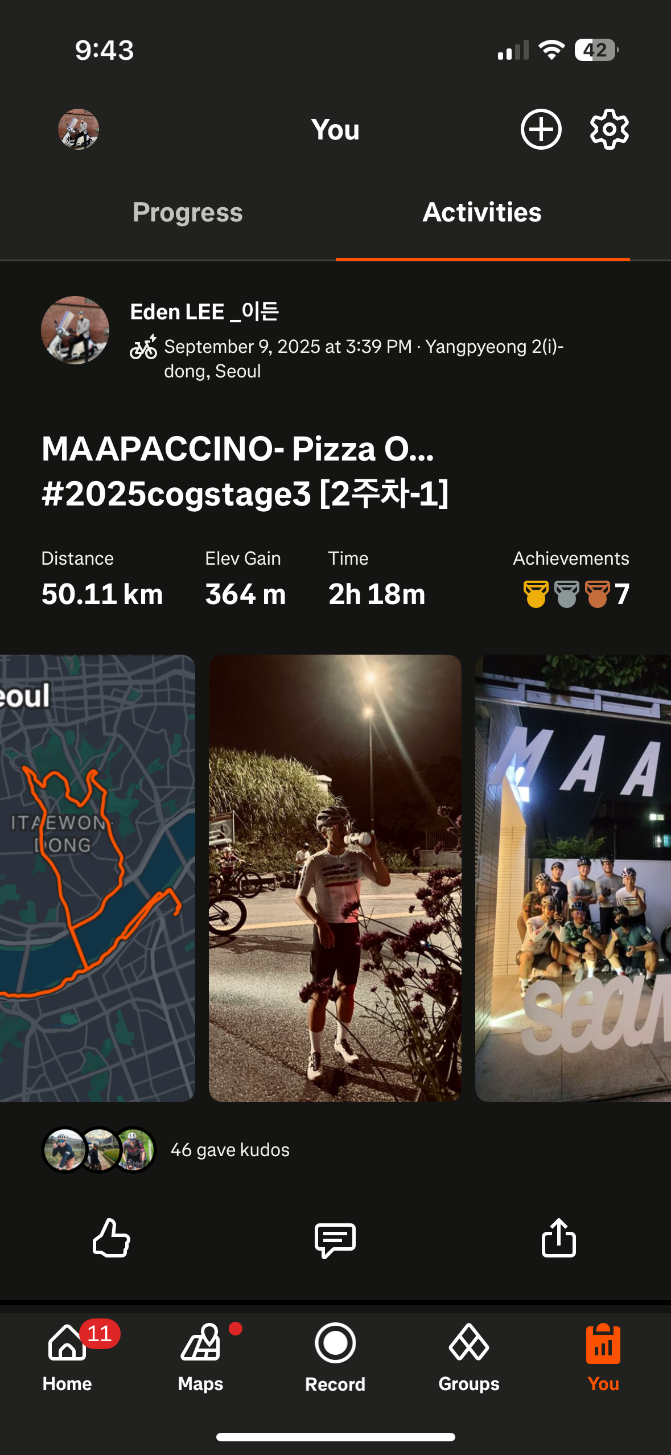
Task: Open comments with the speech bubble icon
Action: pos(335,1239)
